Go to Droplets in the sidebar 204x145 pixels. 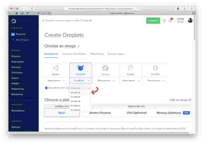click(x=16, y=56)
